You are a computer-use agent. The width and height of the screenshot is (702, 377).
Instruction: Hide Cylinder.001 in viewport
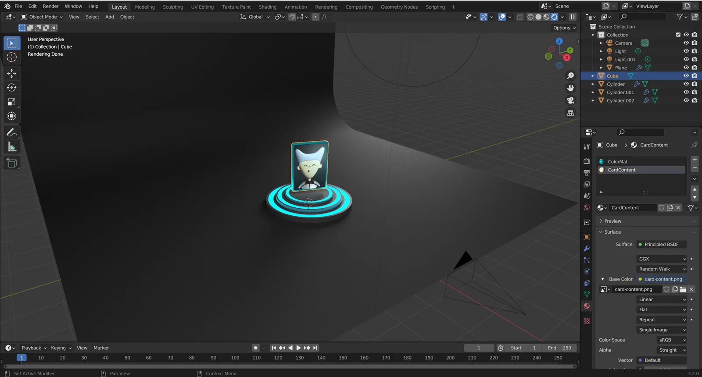pos(686,92)
